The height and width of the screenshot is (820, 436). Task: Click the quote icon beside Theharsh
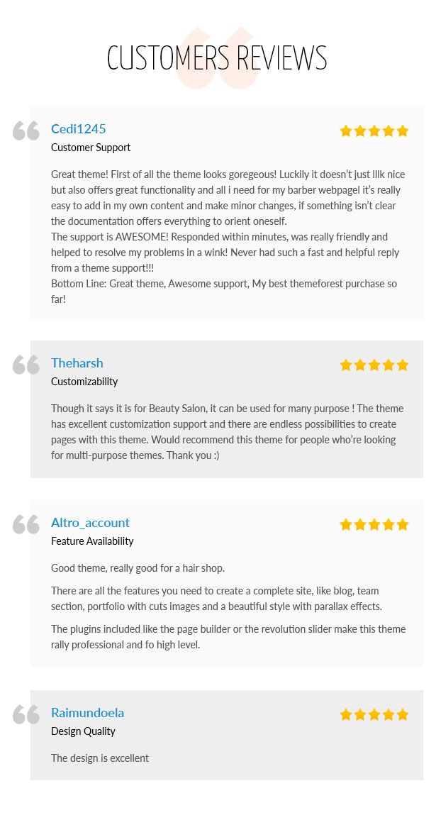coord(26,365)
